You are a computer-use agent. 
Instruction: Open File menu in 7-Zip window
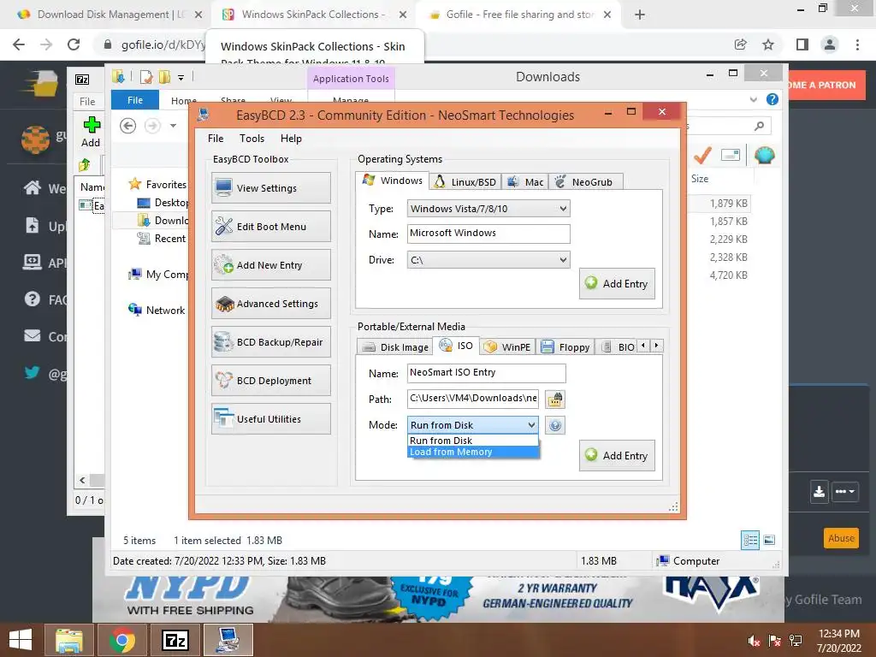tap(87, 102)
